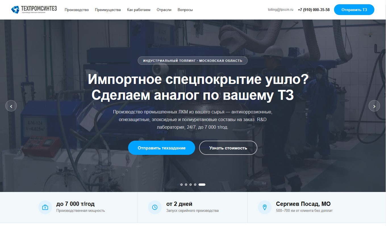Click the Запуск серийного производства caption
Screen dimensions: 386x226
tap(192, 211)
